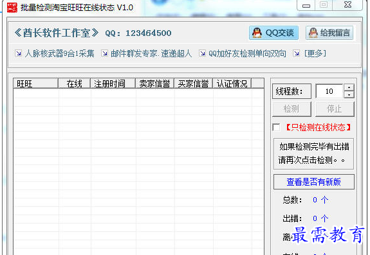Increase thread count with up arrow
The image size is (370, 255).
click(x=349, y=87)
